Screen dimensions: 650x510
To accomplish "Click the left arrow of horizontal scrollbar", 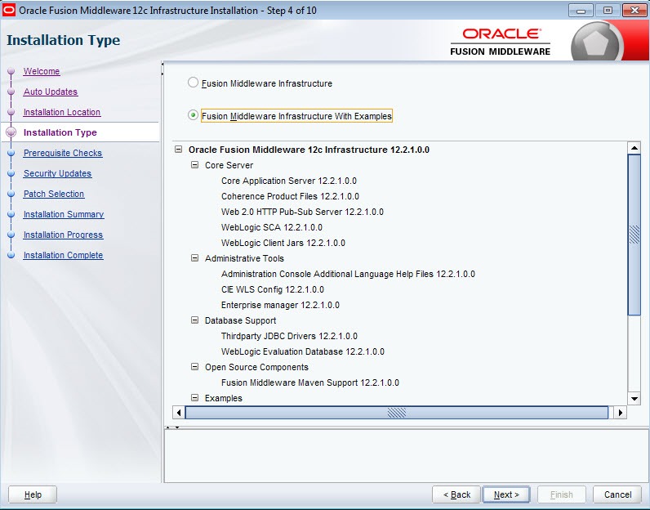I will coord(179,413).
